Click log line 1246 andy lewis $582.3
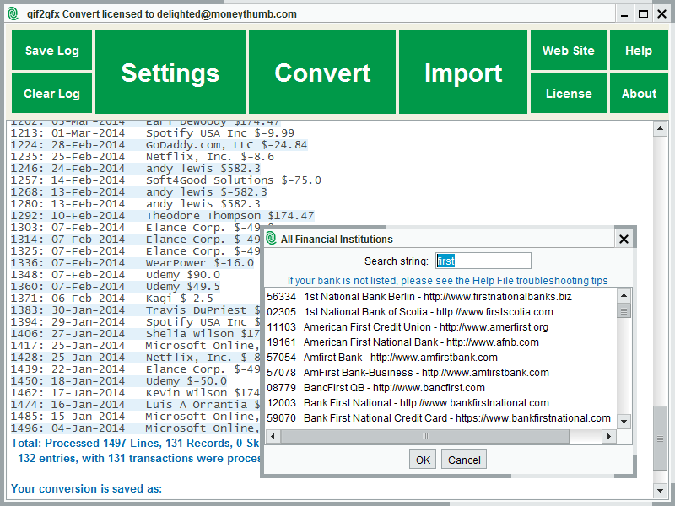This screenshot has width=675, height=506. pyautogui.click(x=136, y=168)
